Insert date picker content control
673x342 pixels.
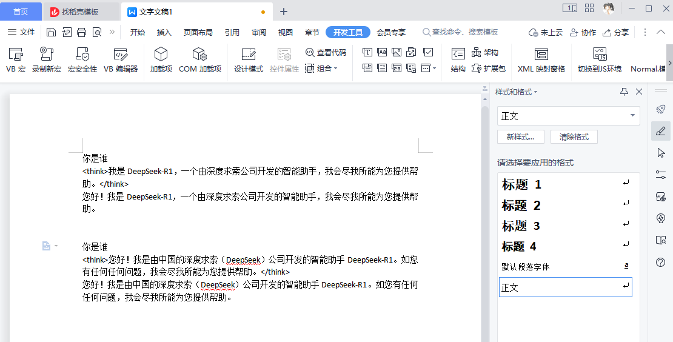397,68
